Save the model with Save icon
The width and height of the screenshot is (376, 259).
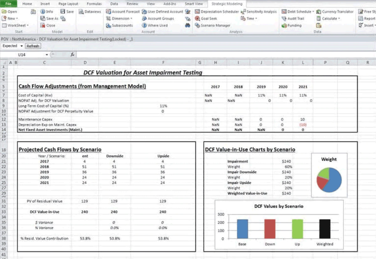tap(63, 12)
